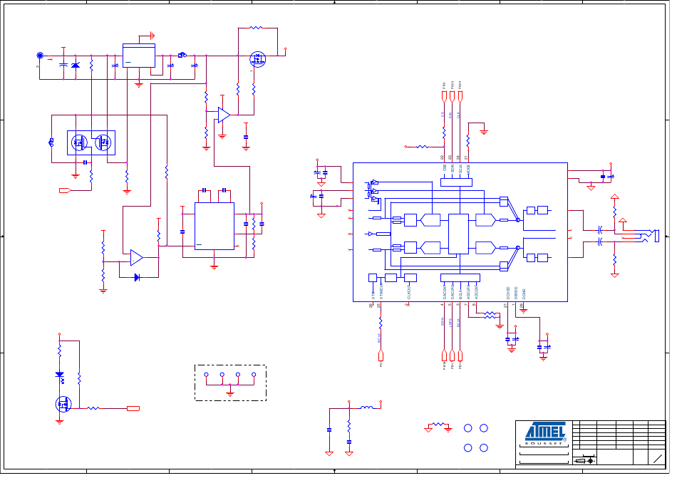Click the protection diode beside the power input

[x=76, y=65]
